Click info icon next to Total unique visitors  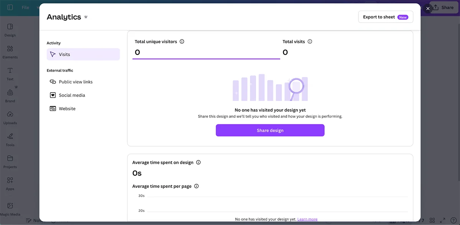182,41
